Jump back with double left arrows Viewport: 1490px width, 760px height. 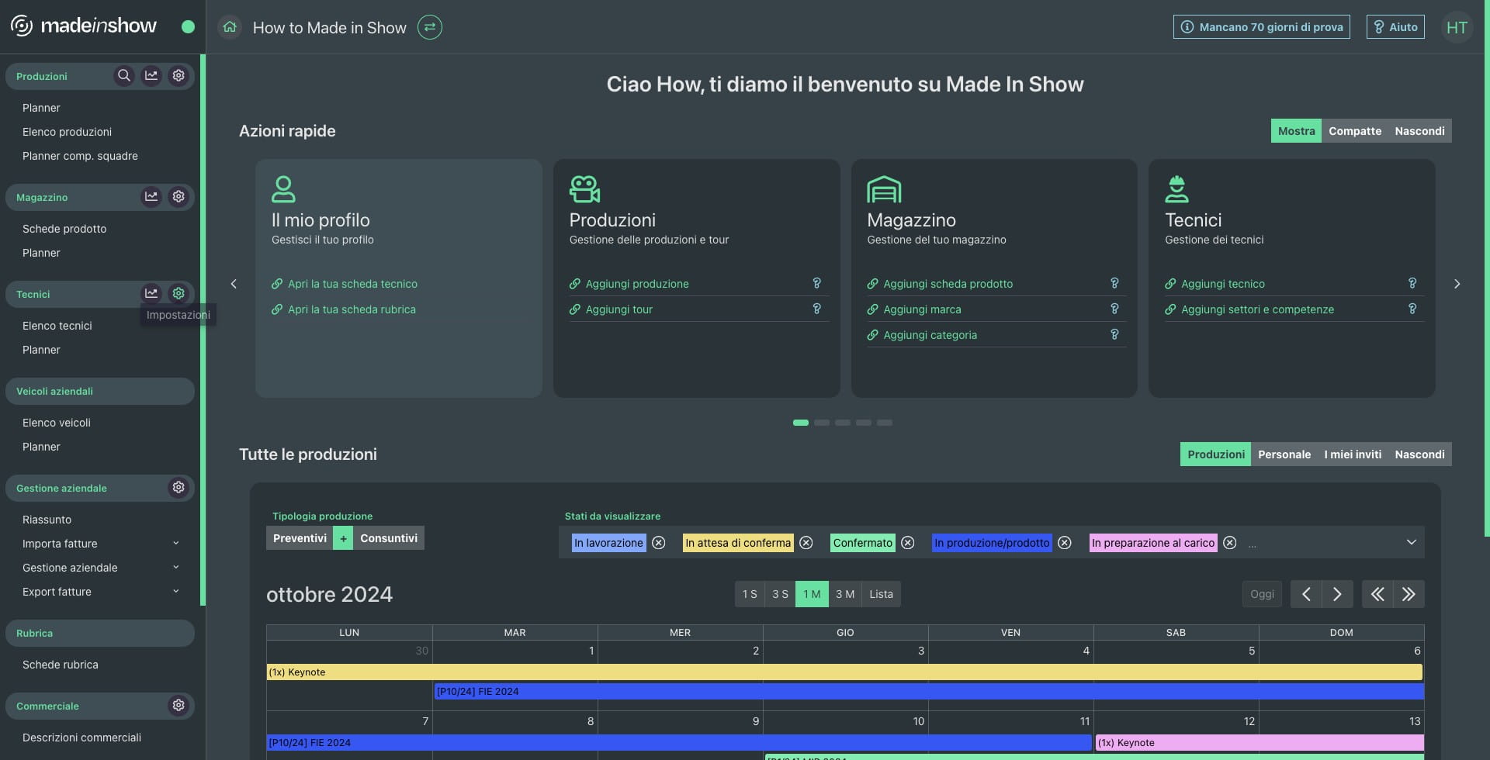[1377, 594]
